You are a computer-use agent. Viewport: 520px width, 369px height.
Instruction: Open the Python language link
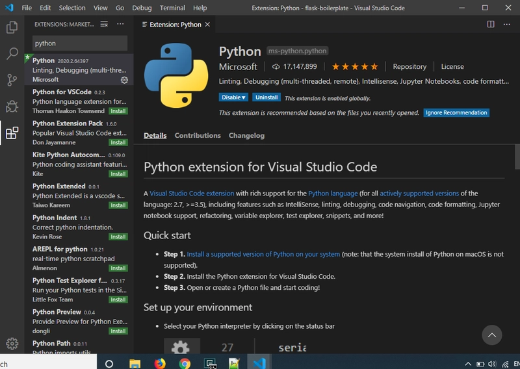(333, 194)
